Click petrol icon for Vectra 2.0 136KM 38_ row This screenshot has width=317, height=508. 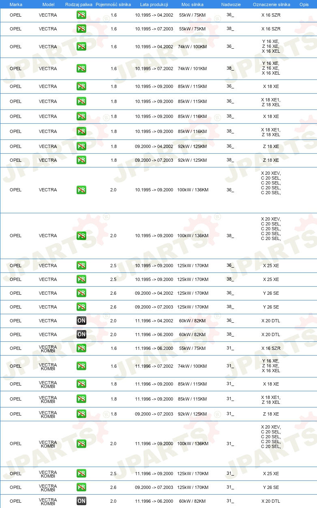click(81, 236)
